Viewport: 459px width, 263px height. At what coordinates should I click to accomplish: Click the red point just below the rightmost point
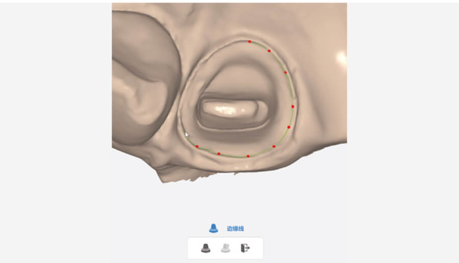pos(289,127)
